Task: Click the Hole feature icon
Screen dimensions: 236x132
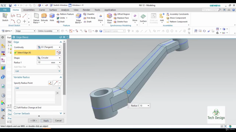Action: 52,16
